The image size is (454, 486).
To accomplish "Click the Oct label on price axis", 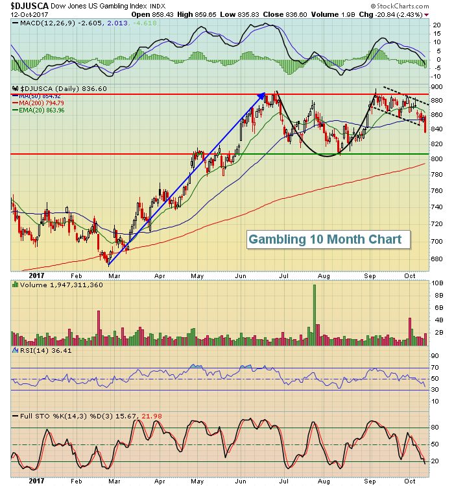I will coord(410,276).
